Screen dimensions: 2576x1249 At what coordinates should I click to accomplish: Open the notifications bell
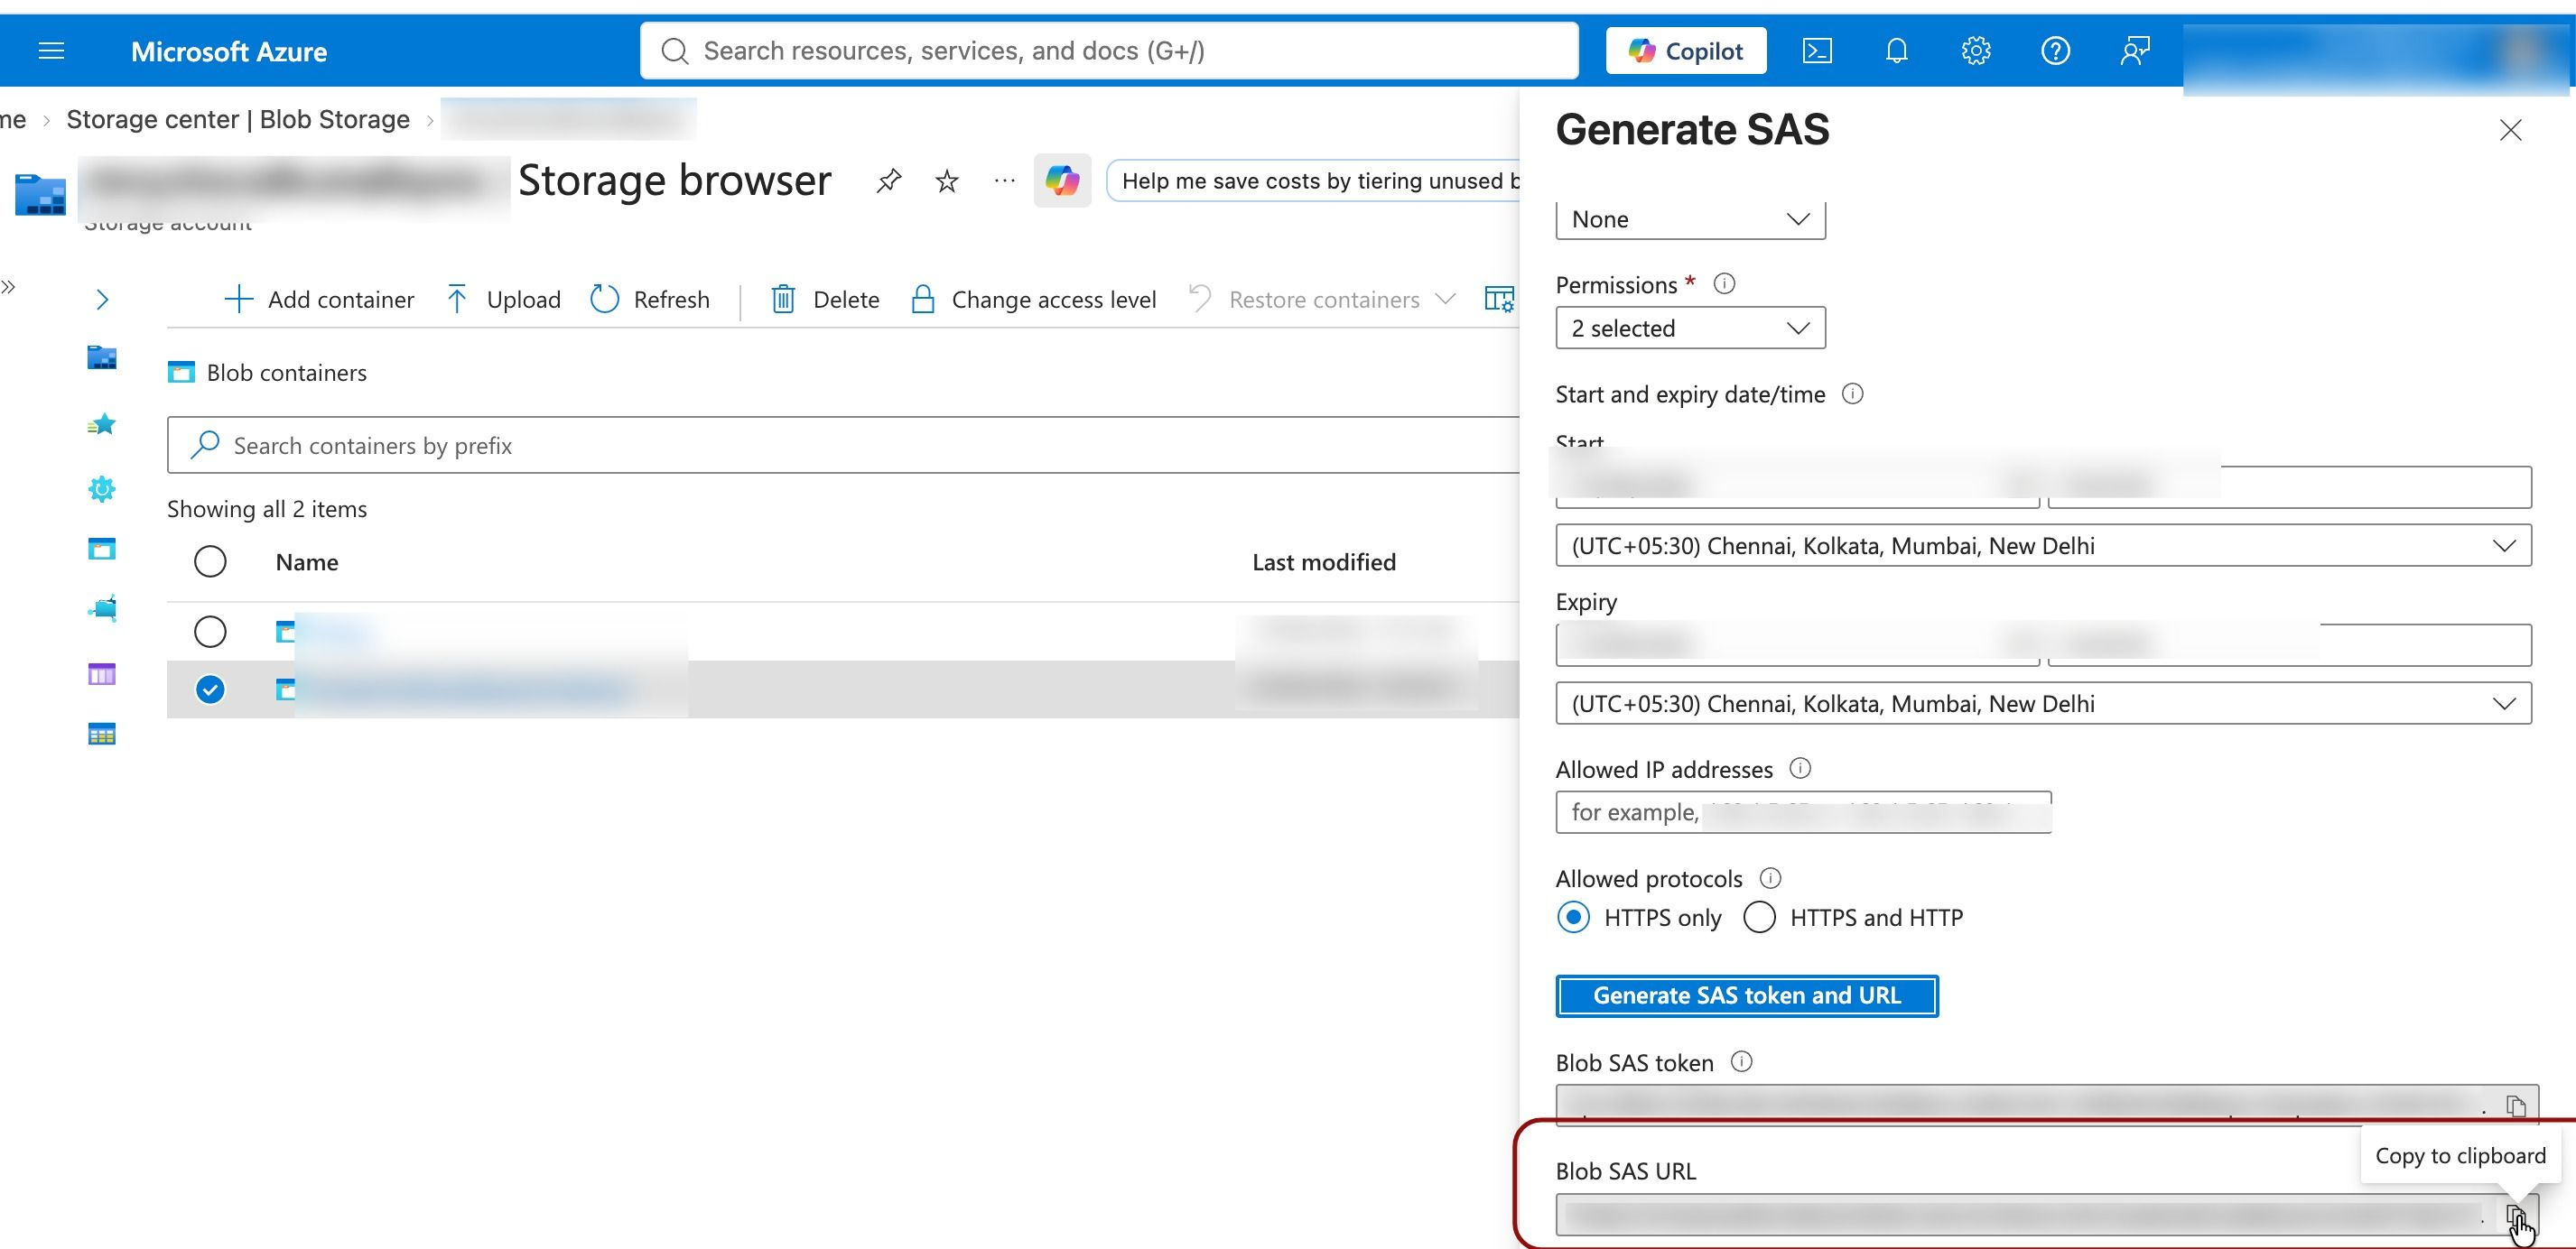click(1896, 51)
